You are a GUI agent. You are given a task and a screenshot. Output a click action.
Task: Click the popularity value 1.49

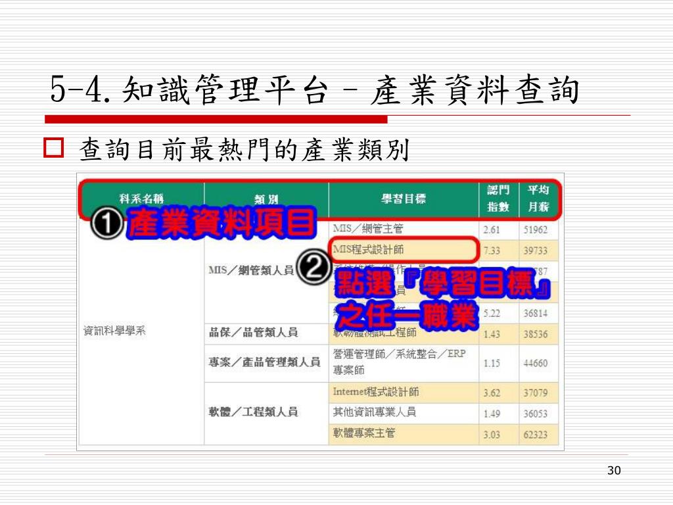pos(492,414)
